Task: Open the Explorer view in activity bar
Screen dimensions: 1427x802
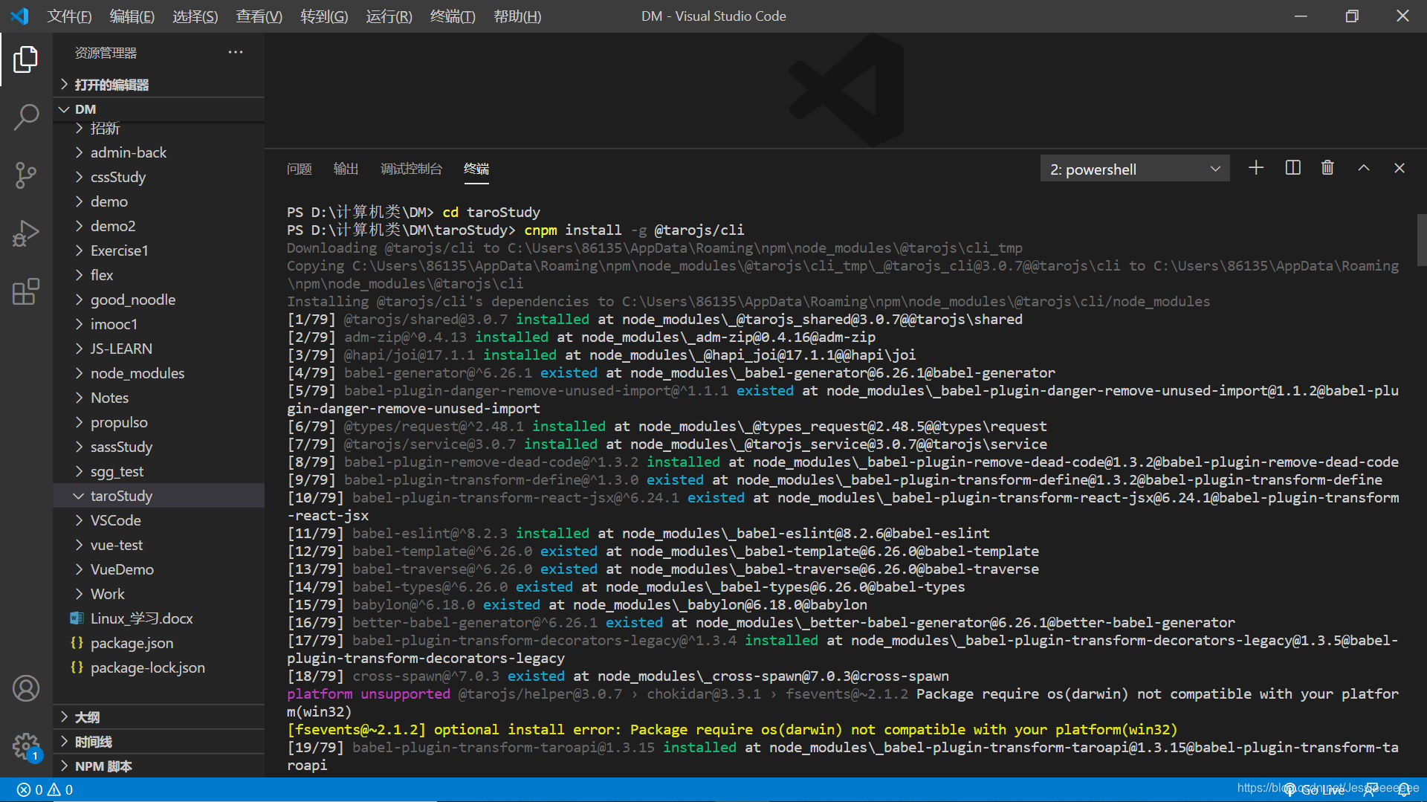Action: (26, 59)
